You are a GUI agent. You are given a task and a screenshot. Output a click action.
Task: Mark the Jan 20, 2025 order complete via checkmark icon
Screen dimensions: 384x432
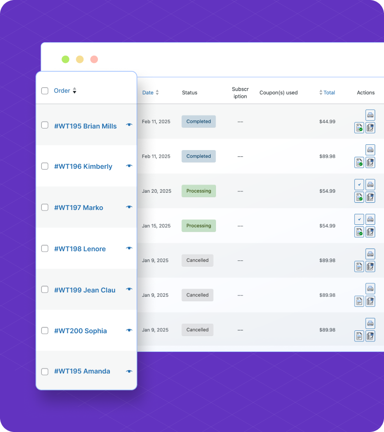pyautogui.click(x=359, y=184)
